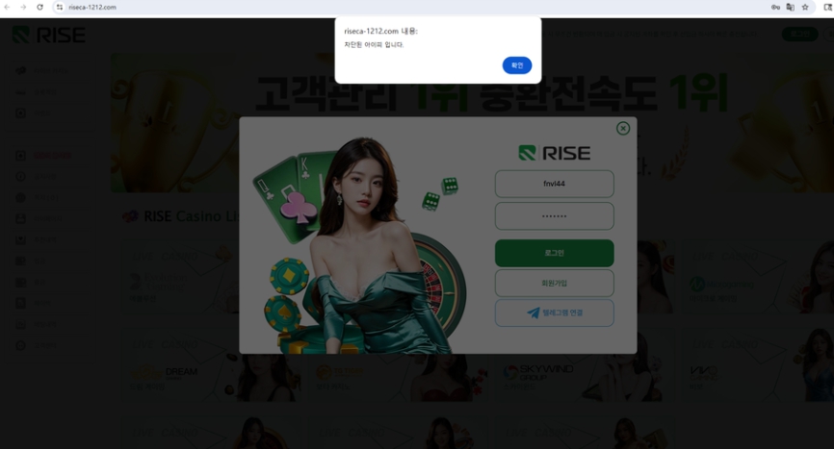834x449 pixels.
Task: Reload the page using refresh icon
Action: (39, 7)
